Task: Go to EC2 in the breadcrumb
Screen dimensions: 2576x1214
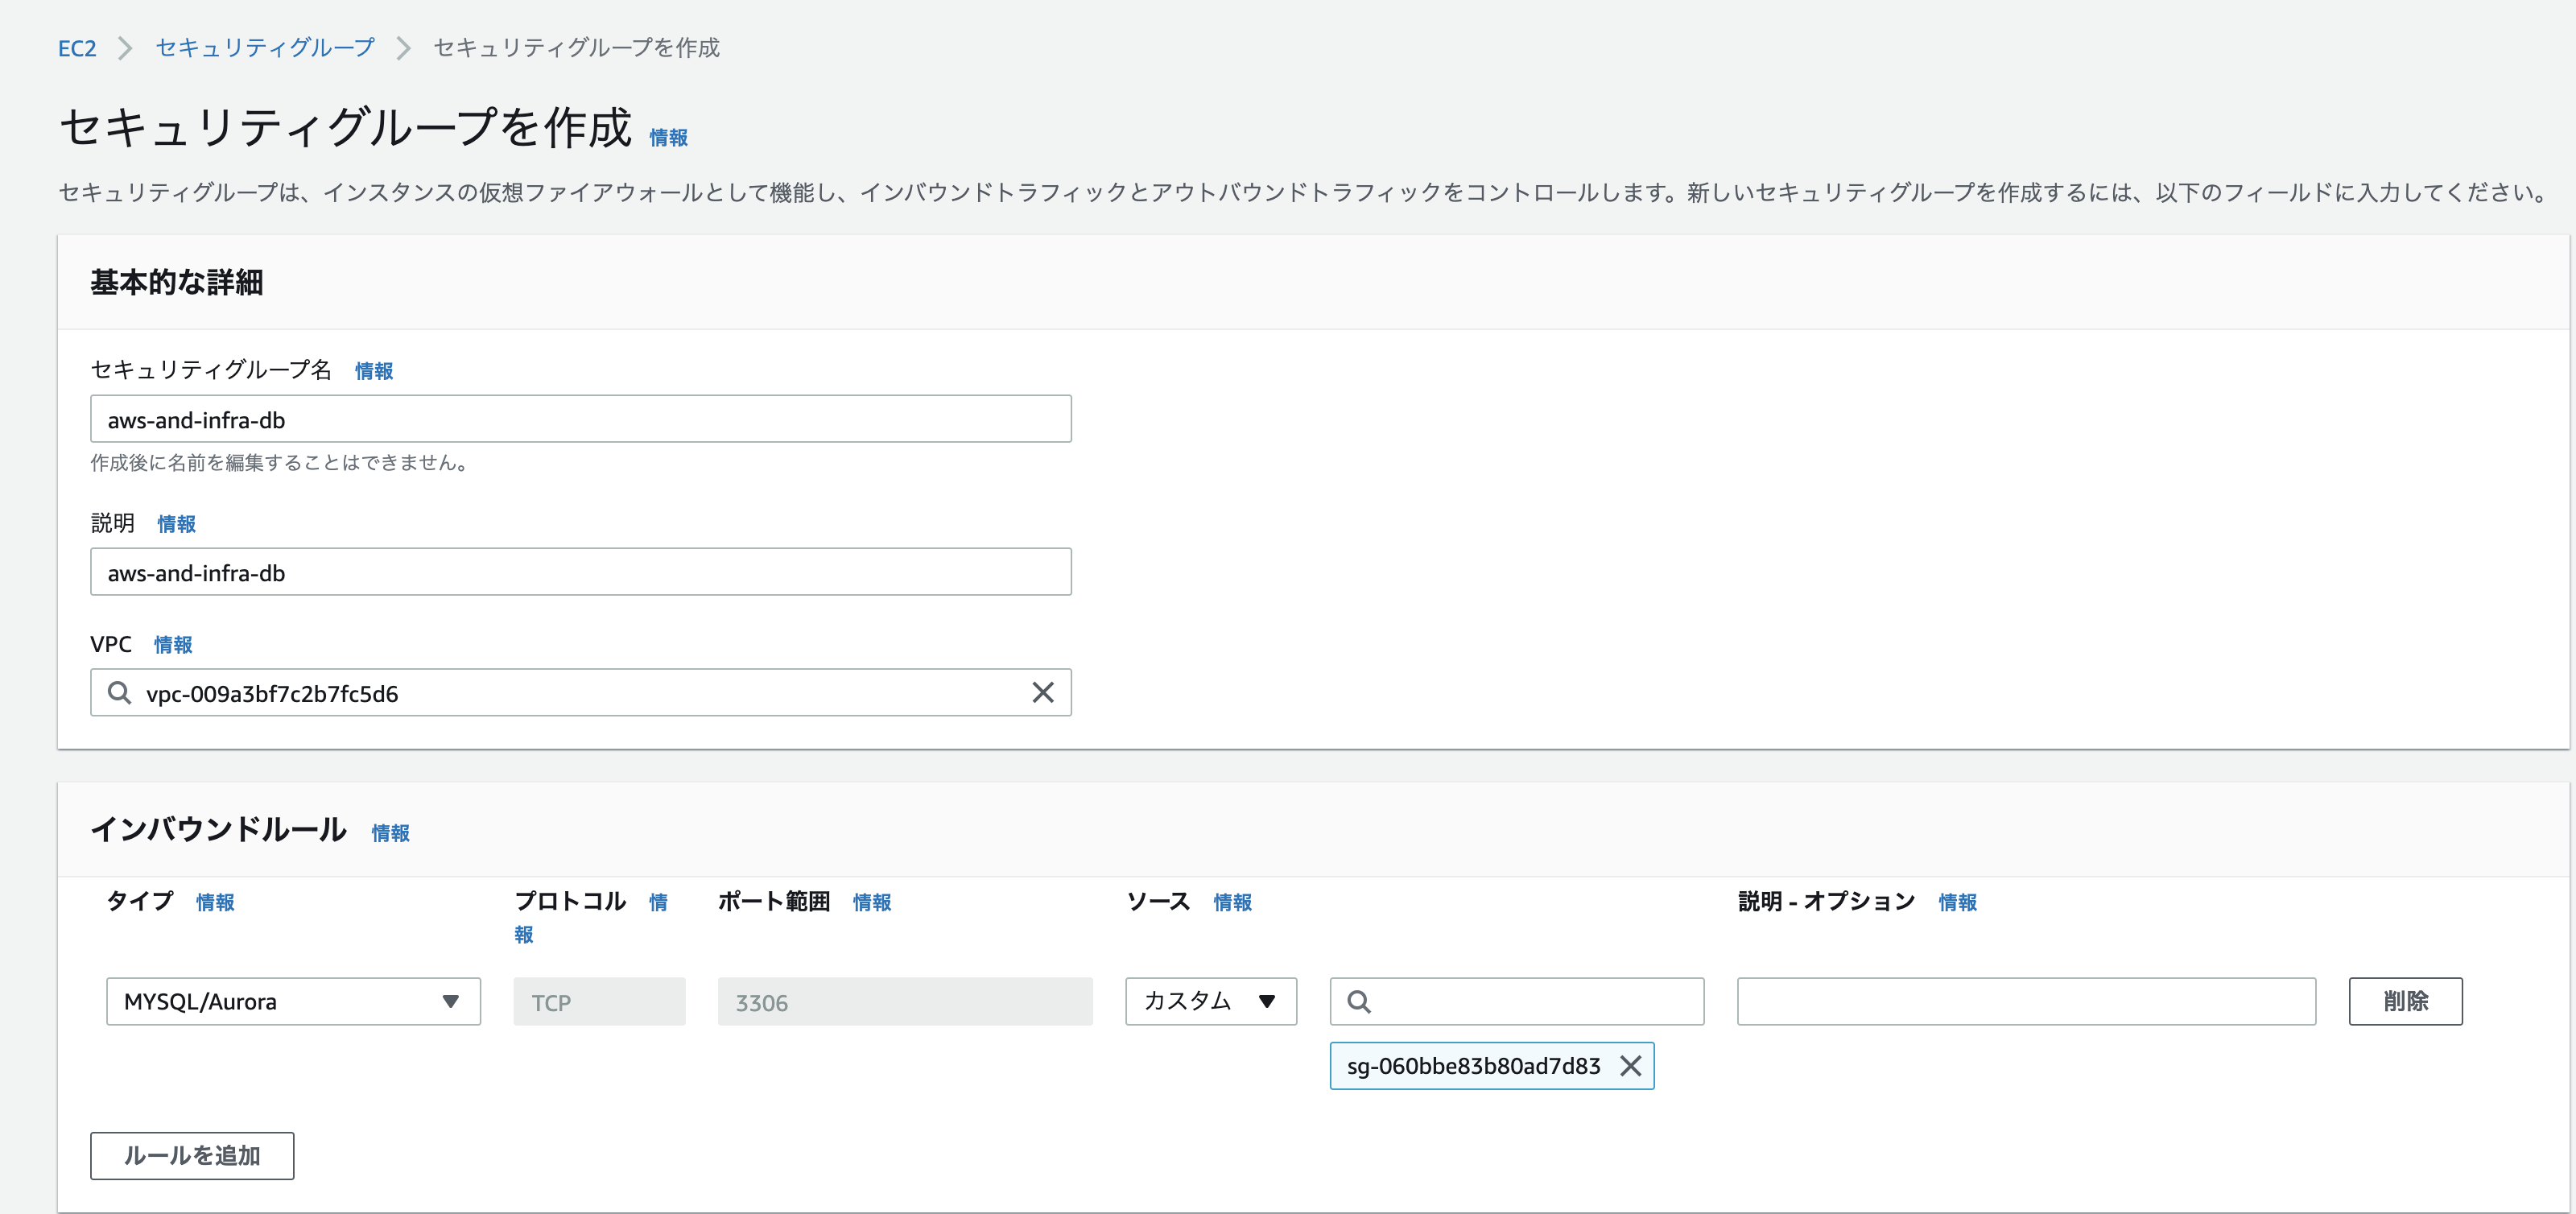Action: pyautogui.click(x=77, y=48)
